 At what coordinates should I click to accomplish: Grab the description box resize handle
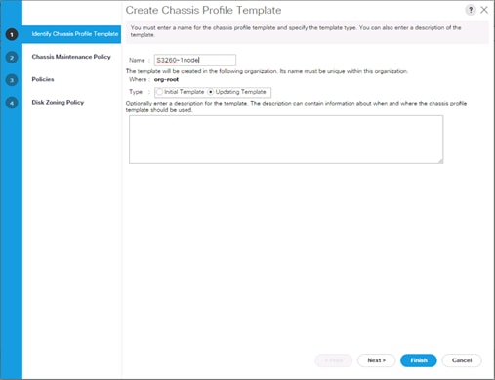tap(440, 161)
